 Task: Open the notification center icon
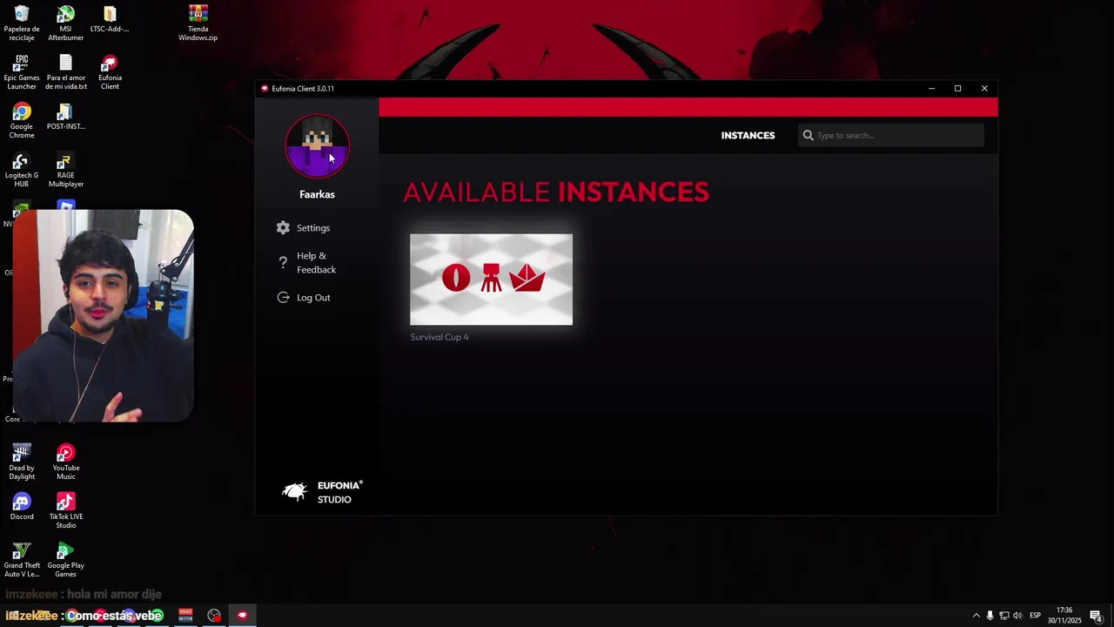pos(1097,616)
